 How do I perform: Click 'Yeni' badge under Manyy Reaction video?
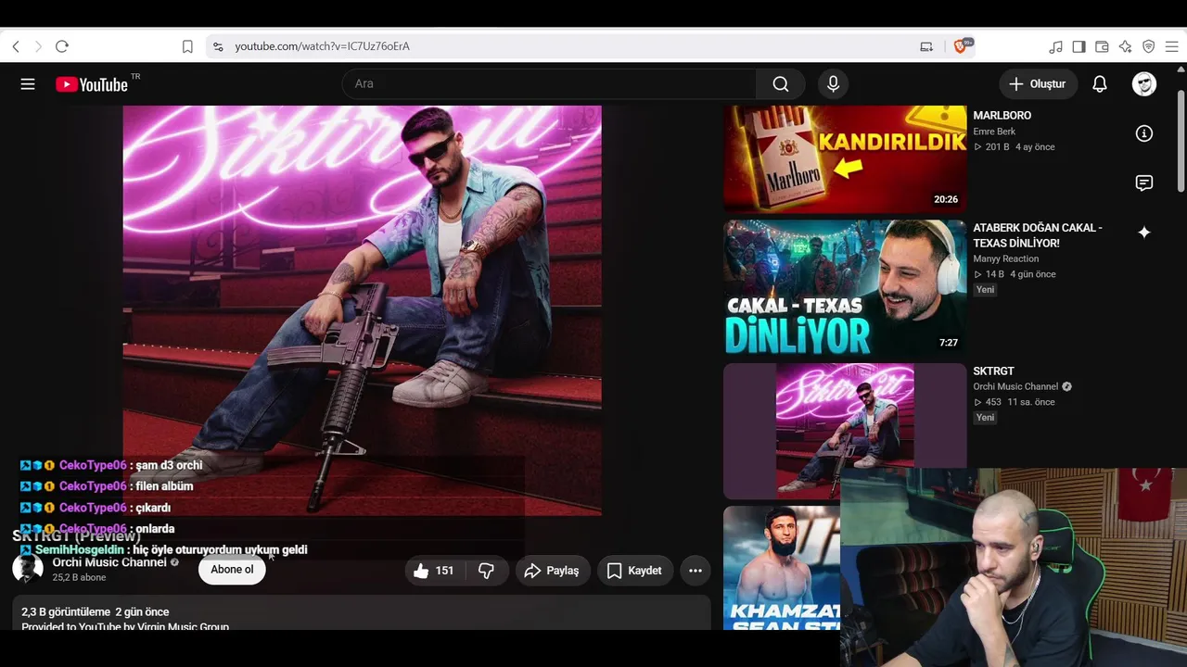click(985, 290)
